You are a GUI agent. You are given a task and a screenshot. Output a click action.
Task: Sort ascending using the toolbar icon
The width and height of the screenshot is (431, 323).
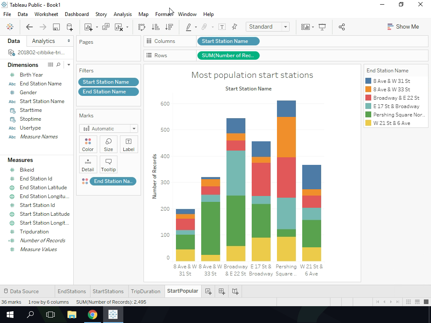click(x=155, y=27)
